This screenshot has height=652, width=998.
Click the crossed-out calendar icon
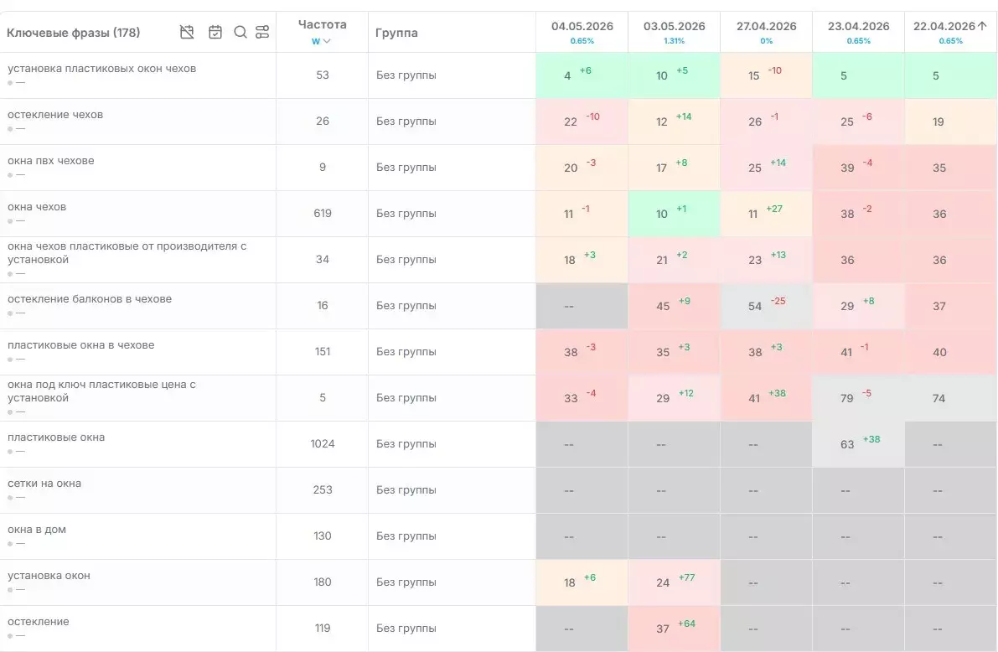click(x=187, y=32)
